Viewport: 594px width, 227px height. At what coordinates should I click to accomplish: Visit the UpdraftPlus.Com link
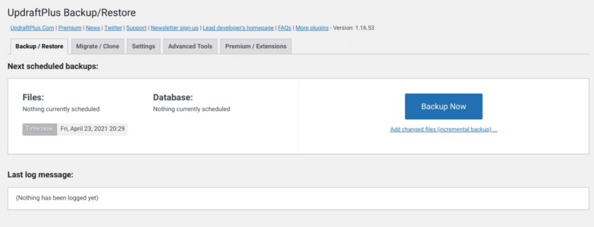(x=32, y=28)
